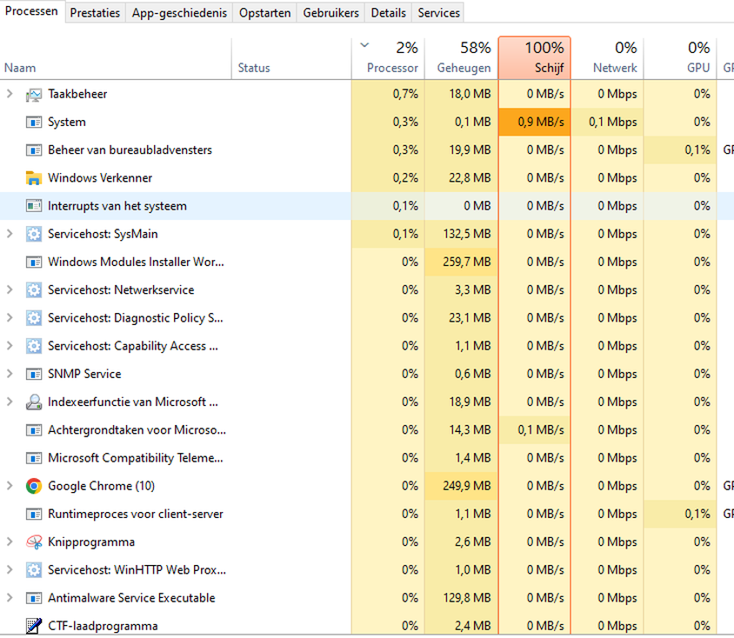Image resolution: width=734 pixels, height=638 pixels.
Task: Click the Taakbeheer process icon
Action: click(x=34, y=95)
